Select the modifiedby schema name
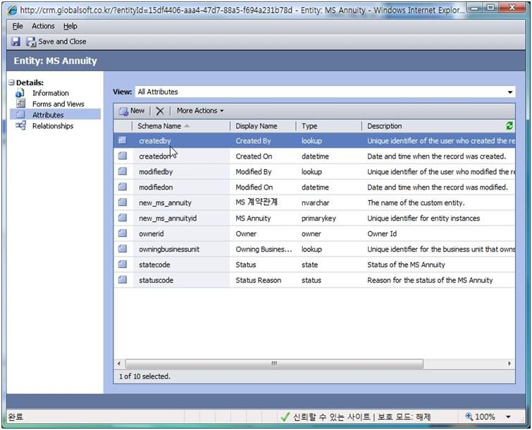The height and width of the screenshot is (430, 532). click(156, 172)
